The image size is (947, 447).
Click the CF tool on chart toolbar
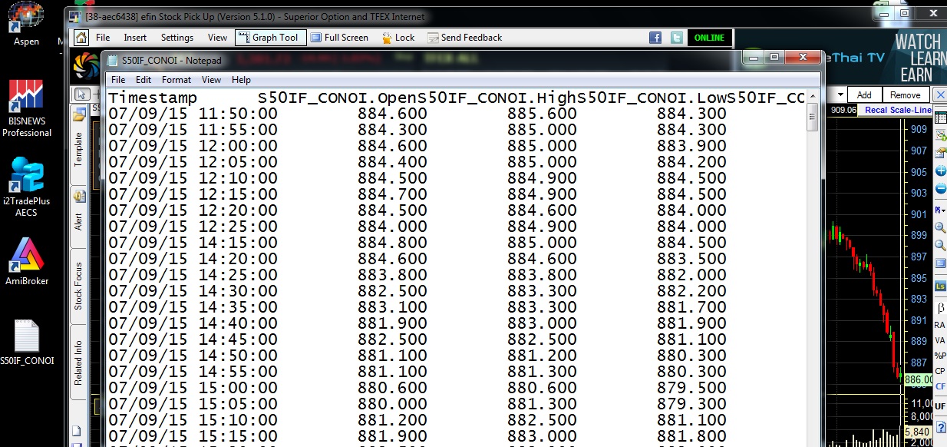(940, 386)
